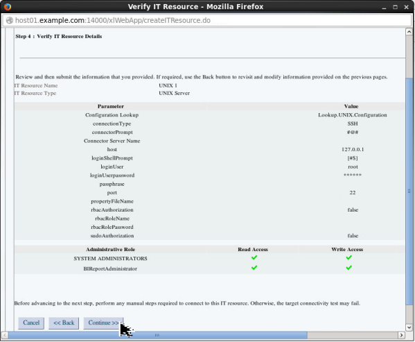The width and height of the screenshot is (415, 342).
Task: Close the Verify IT Resource window
Action: click(x=406, y=7)
